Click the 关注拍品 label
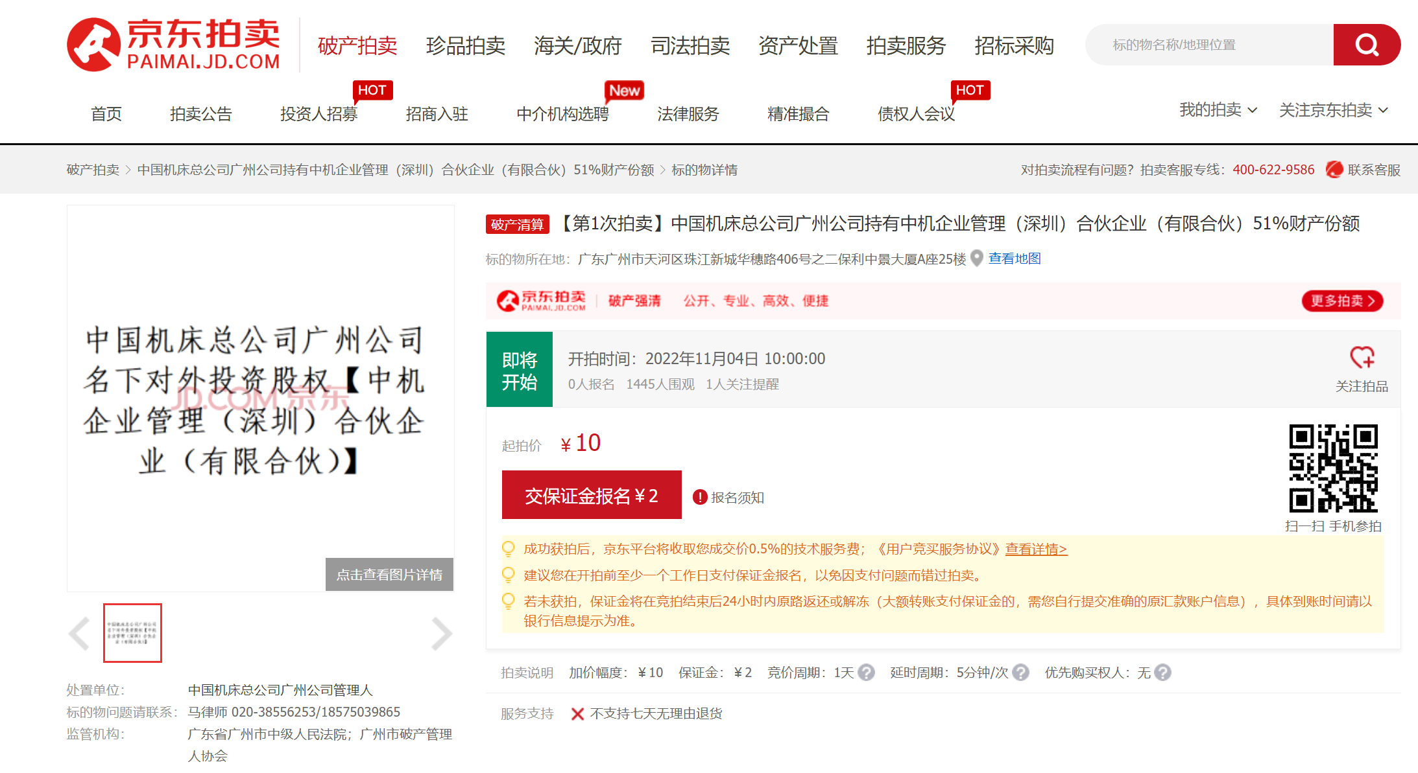This screenshot has width=1418, height=773. [1362, 386]
